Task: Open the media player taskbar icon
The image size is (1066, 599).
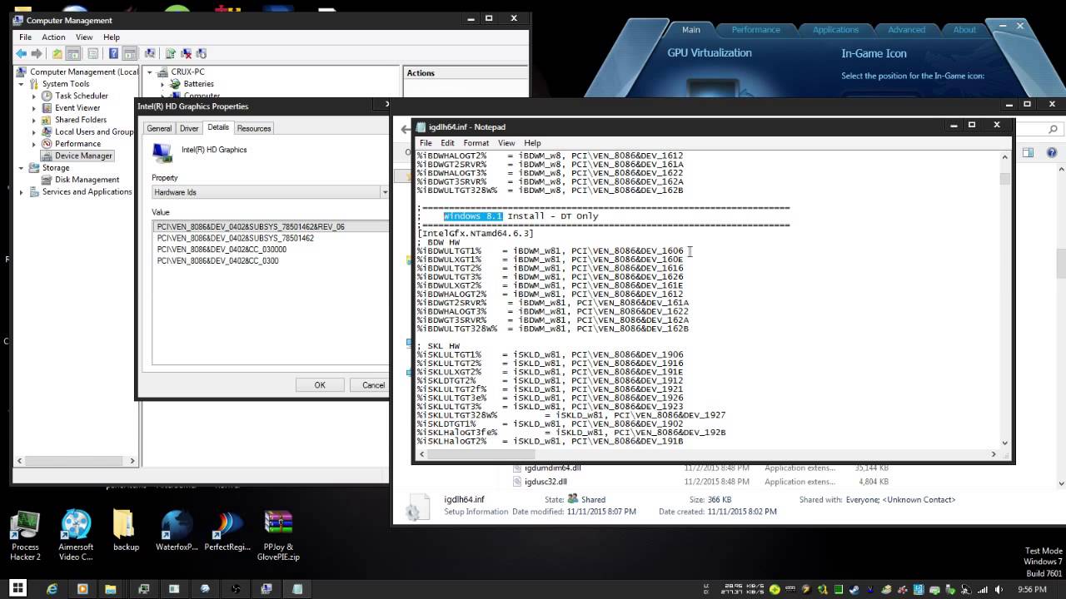Action: [x=82, y=589]
